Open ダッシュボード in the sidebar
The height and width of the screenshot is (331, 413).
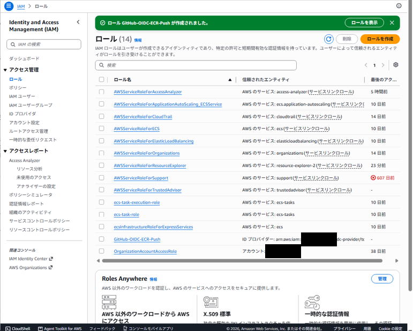(24, 58)
